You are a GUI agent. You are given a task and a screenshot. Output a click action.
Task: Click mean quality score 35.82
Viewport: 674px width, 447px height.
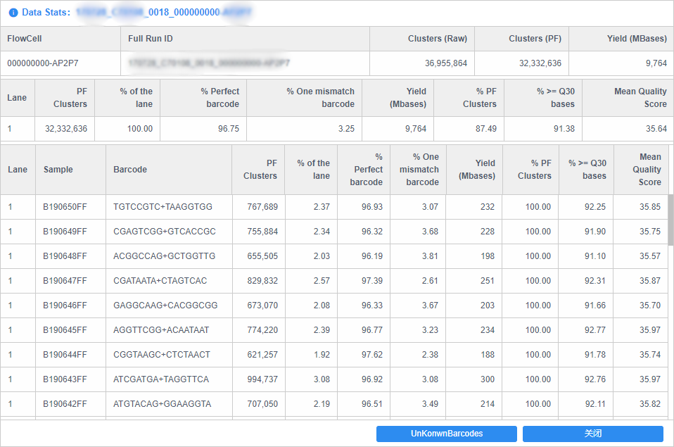(649, 404)
